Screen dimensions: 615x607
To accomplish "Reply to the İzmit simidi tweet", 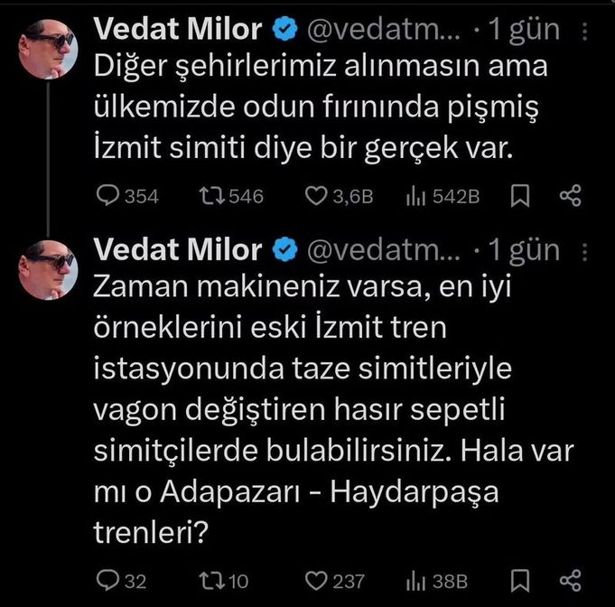I will coord(107,195).
